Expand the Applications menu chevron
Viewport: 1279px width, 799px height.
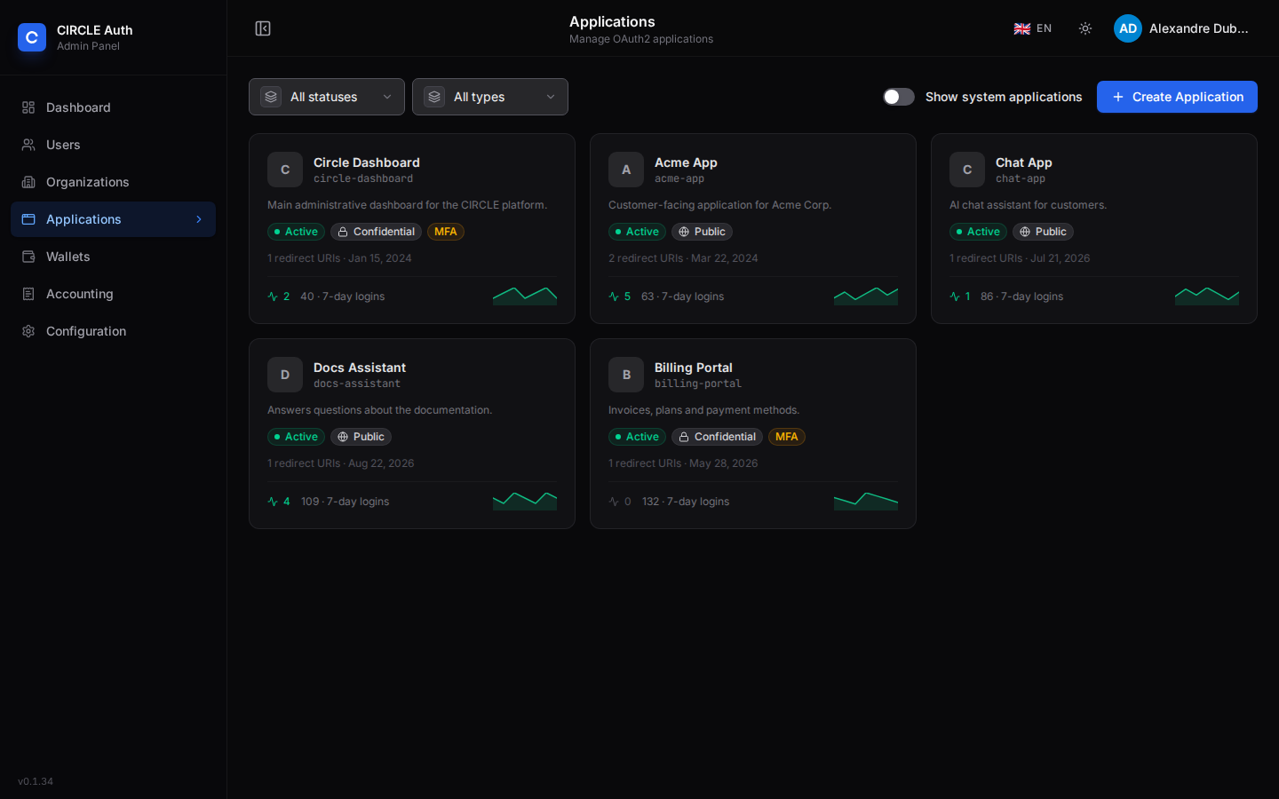[x=199, y=219]
